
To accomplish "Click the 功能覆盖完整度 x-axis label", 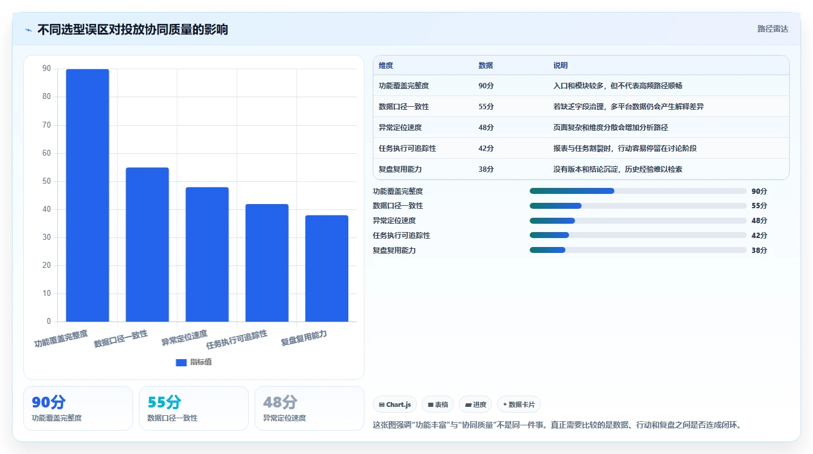I will point(61,339).
